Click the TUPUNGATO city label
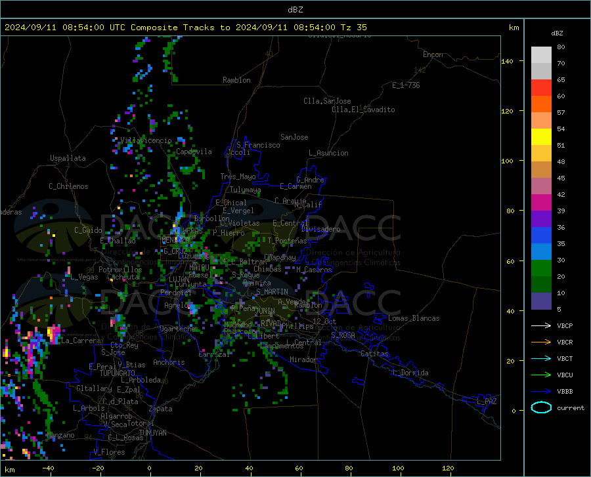The height and width of the screenshot is (477, 591). [x=118, y=373]
